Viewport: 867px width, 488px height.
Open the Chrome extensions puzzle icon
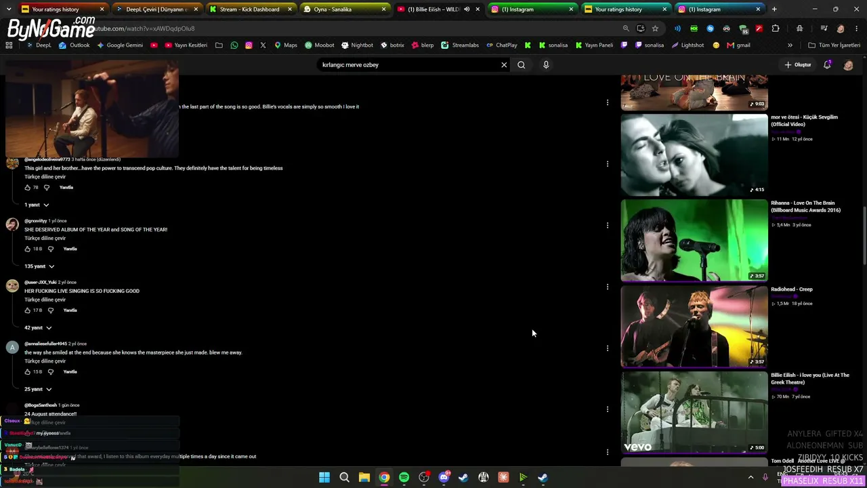pyautogui.click(x=776, y=28)
